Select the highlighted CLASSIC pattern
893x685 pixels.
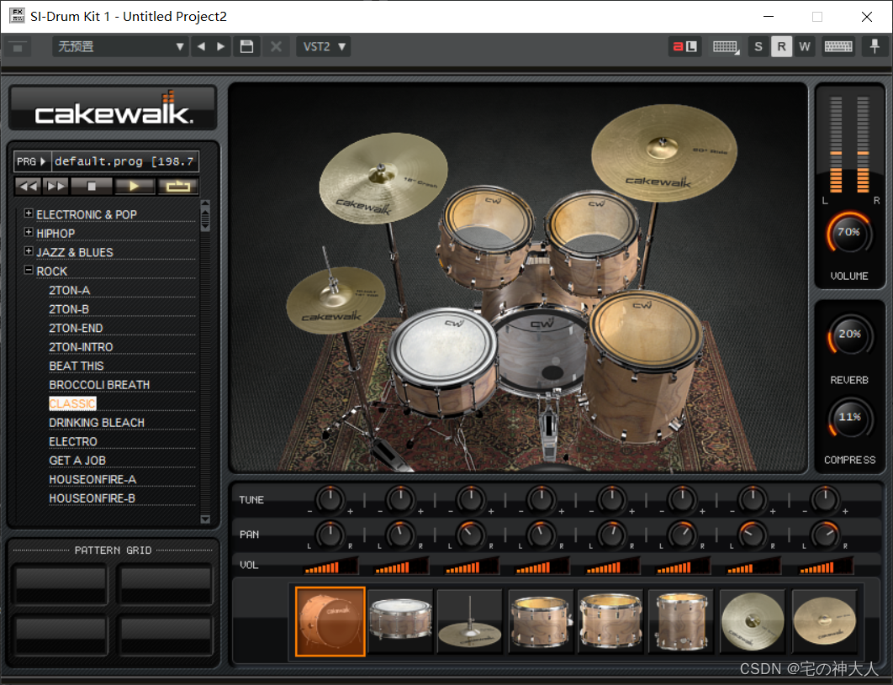[72, 403]
